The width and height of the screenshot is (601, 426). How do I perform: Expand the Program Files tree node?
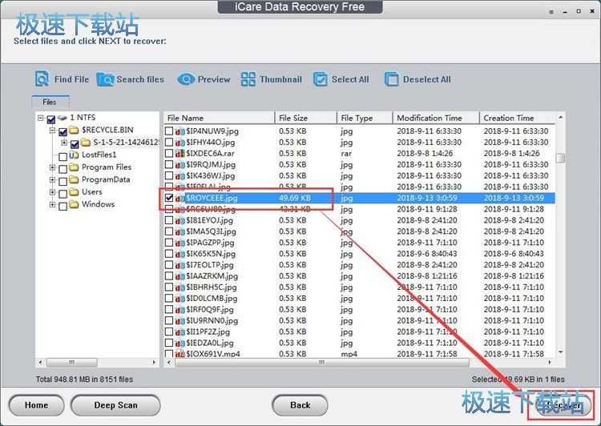tap(53, 167)
